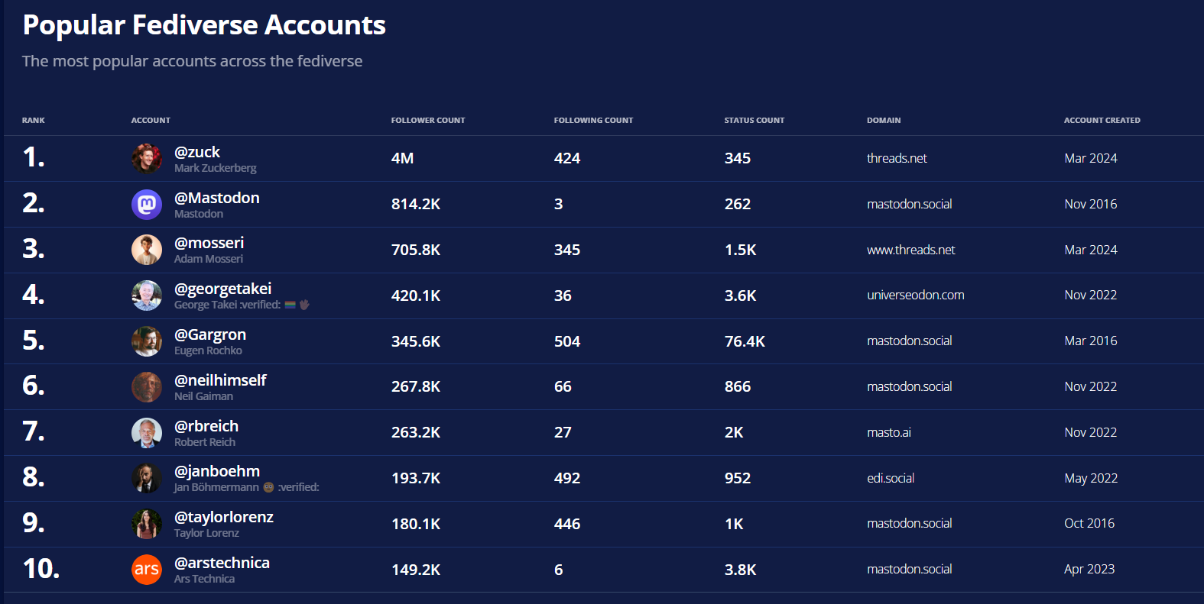Click George Takei's profile picture
Viewport: 1204px width, 604px height.
(x=146, y=296)
